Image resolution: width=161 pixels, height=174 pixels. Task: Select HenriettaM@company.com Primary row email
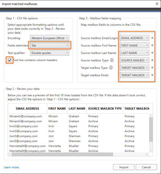(27, 146)
